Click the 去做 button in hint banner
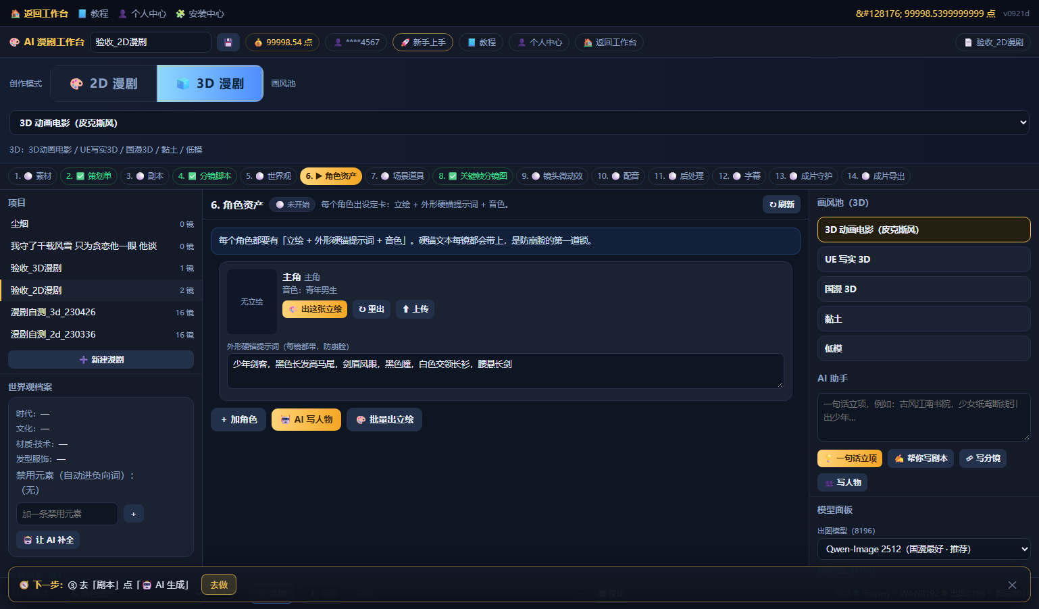The height and width of the screenshot is (609, 1039). coord(219,585)
